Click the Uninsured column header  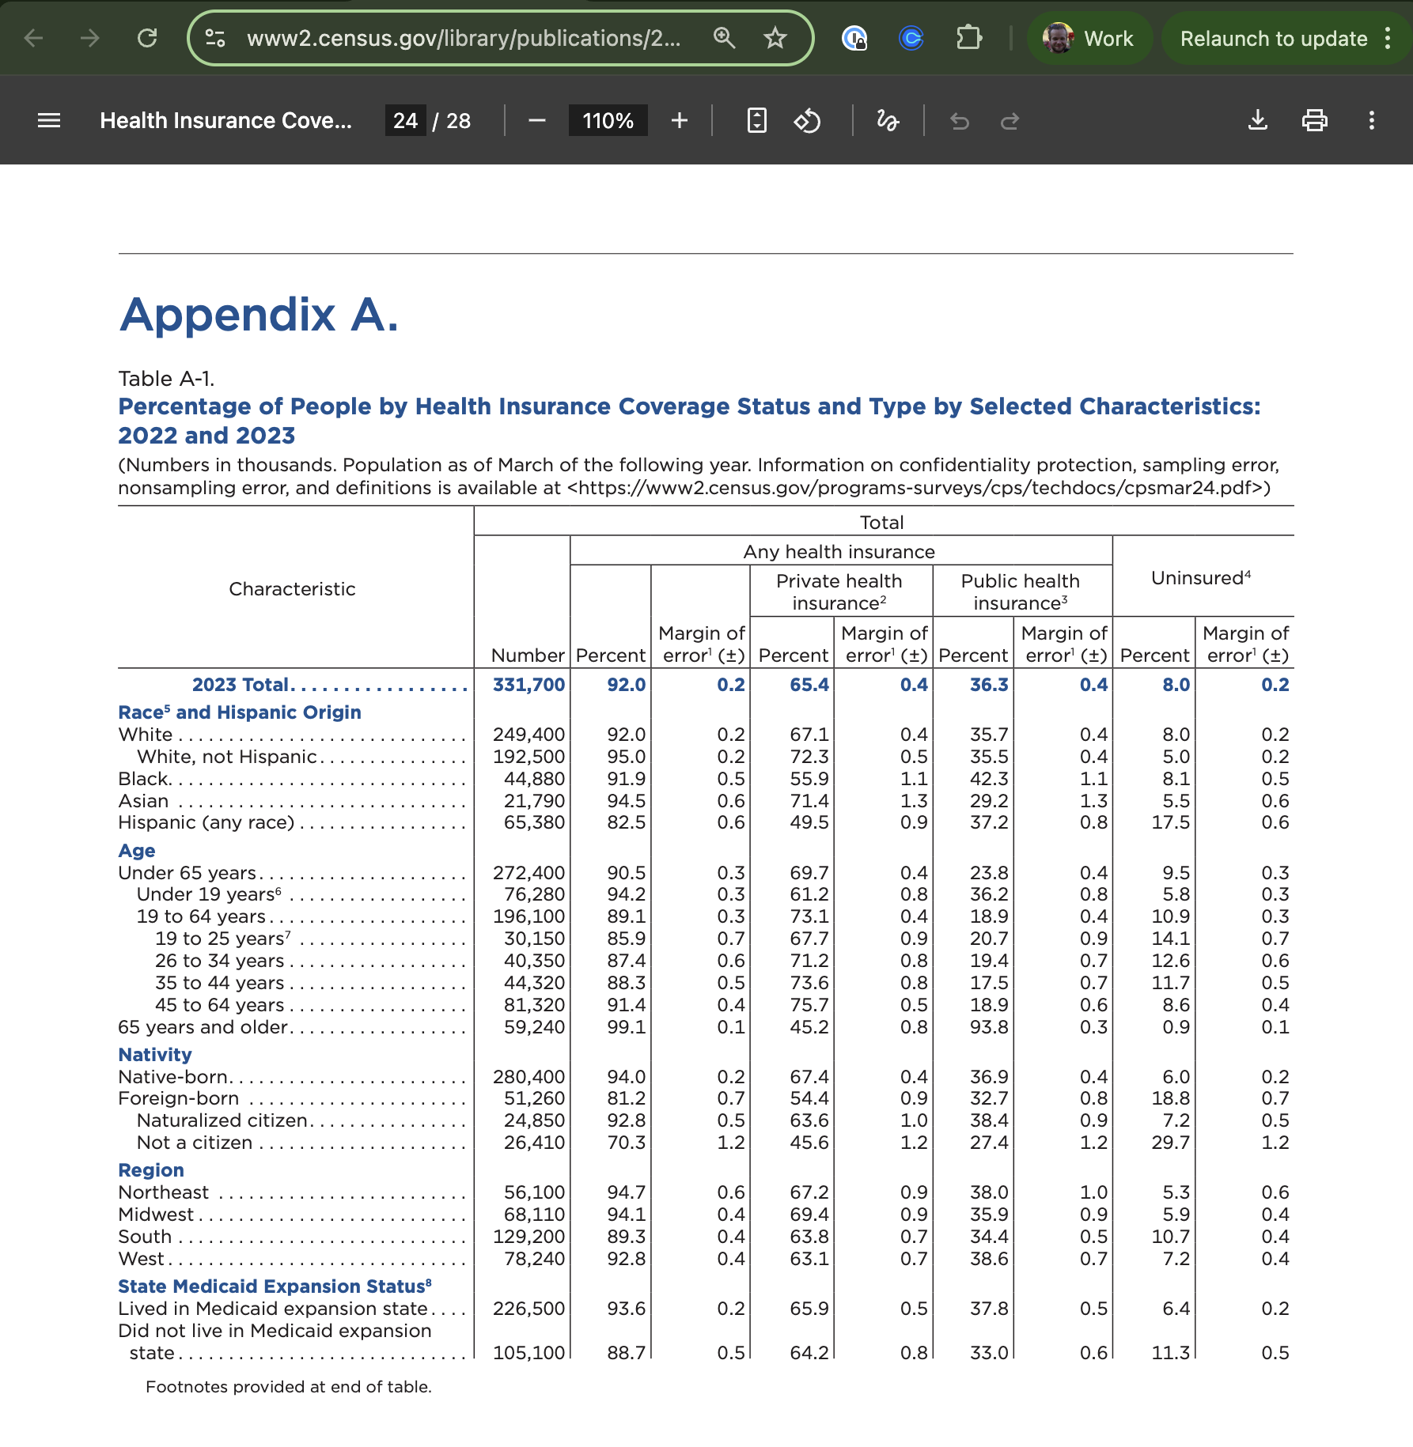pyautogui.click(x=1201, y=578)
